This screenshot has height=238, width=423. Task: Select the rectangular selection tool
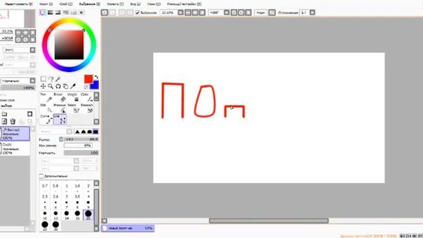click(43, 79)
